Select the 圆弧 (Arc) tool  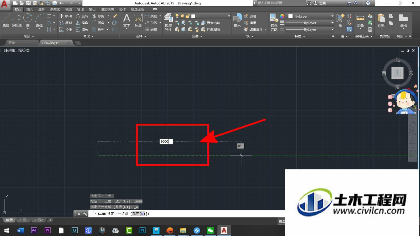39,20
